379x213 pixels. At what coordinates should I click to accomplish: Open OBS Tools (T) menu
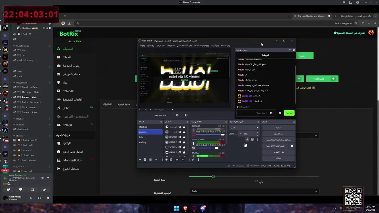pos(215,46)
